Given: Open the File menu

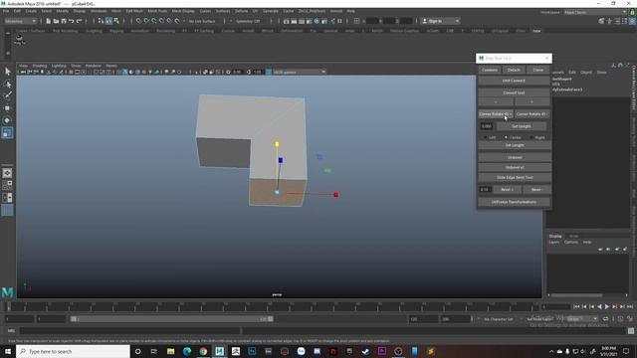Looking at the screenshot, I should tap(6, 11).
